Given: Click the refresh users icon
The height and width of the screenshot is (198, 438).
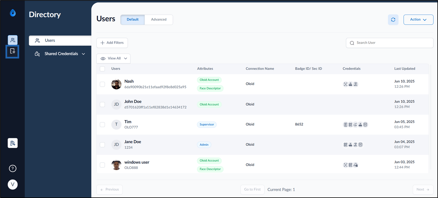Looking at the screenshot, I should click(393, 19).
